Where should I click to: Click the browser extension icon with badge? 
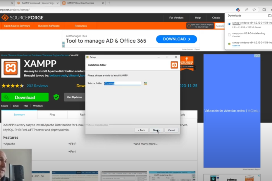[238, 10]
